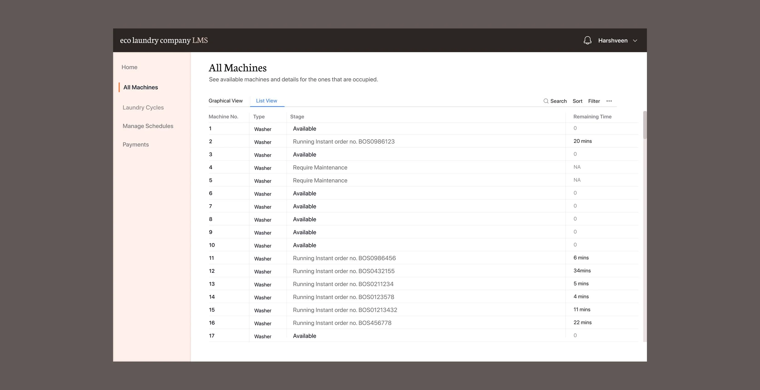Viewport: 760px width, 390px height.
Task: Open the Sort options
Action: 577,101
